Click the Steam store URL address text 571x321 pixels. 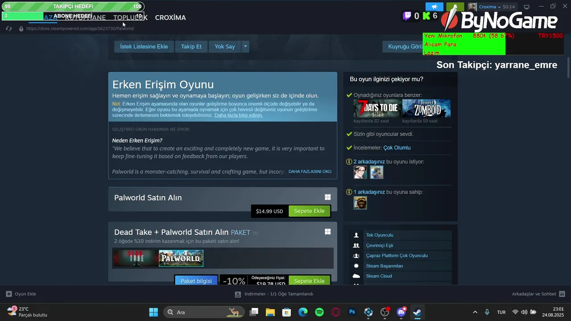coord(80,29)
